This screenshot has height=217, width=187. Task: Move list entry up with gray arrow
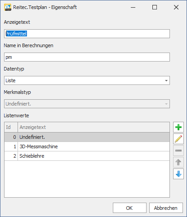click(x=178, y=162)
